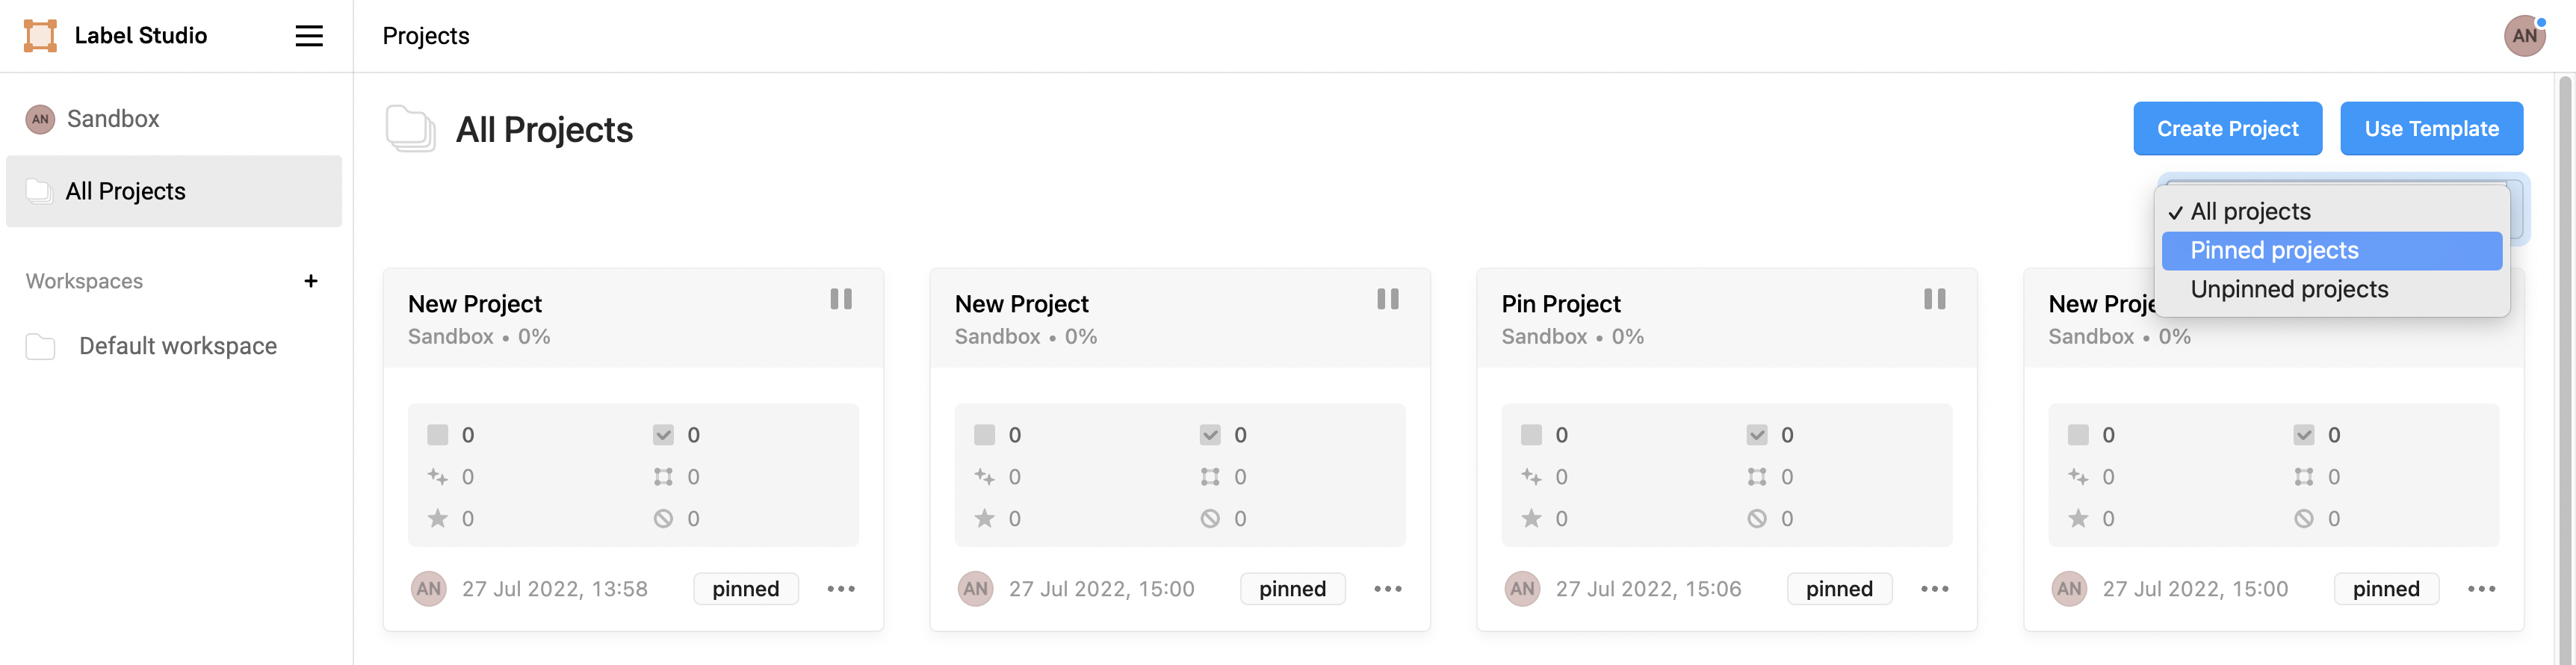Click the Label Studio logo icon

[x=40, y=36]
